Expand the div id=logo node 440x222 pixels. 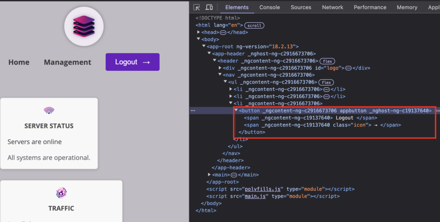point(220,68)
